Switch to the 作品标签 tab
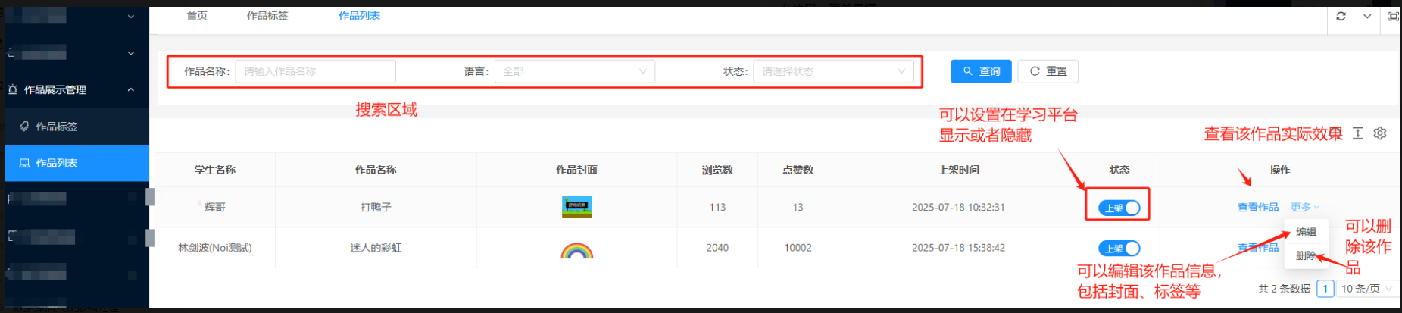Viewport: 1402px width, 313px height. coord(267,16)
